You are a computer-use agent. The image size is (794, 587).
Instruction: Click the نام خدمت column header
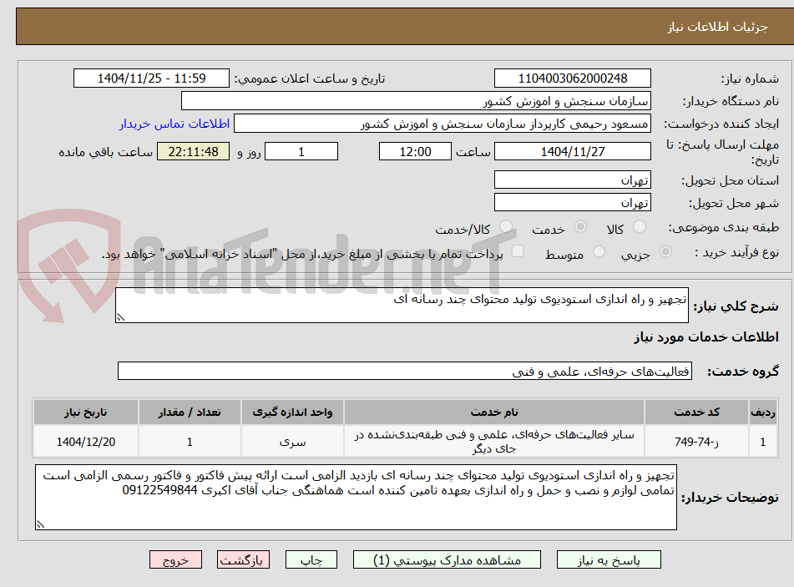494,412
